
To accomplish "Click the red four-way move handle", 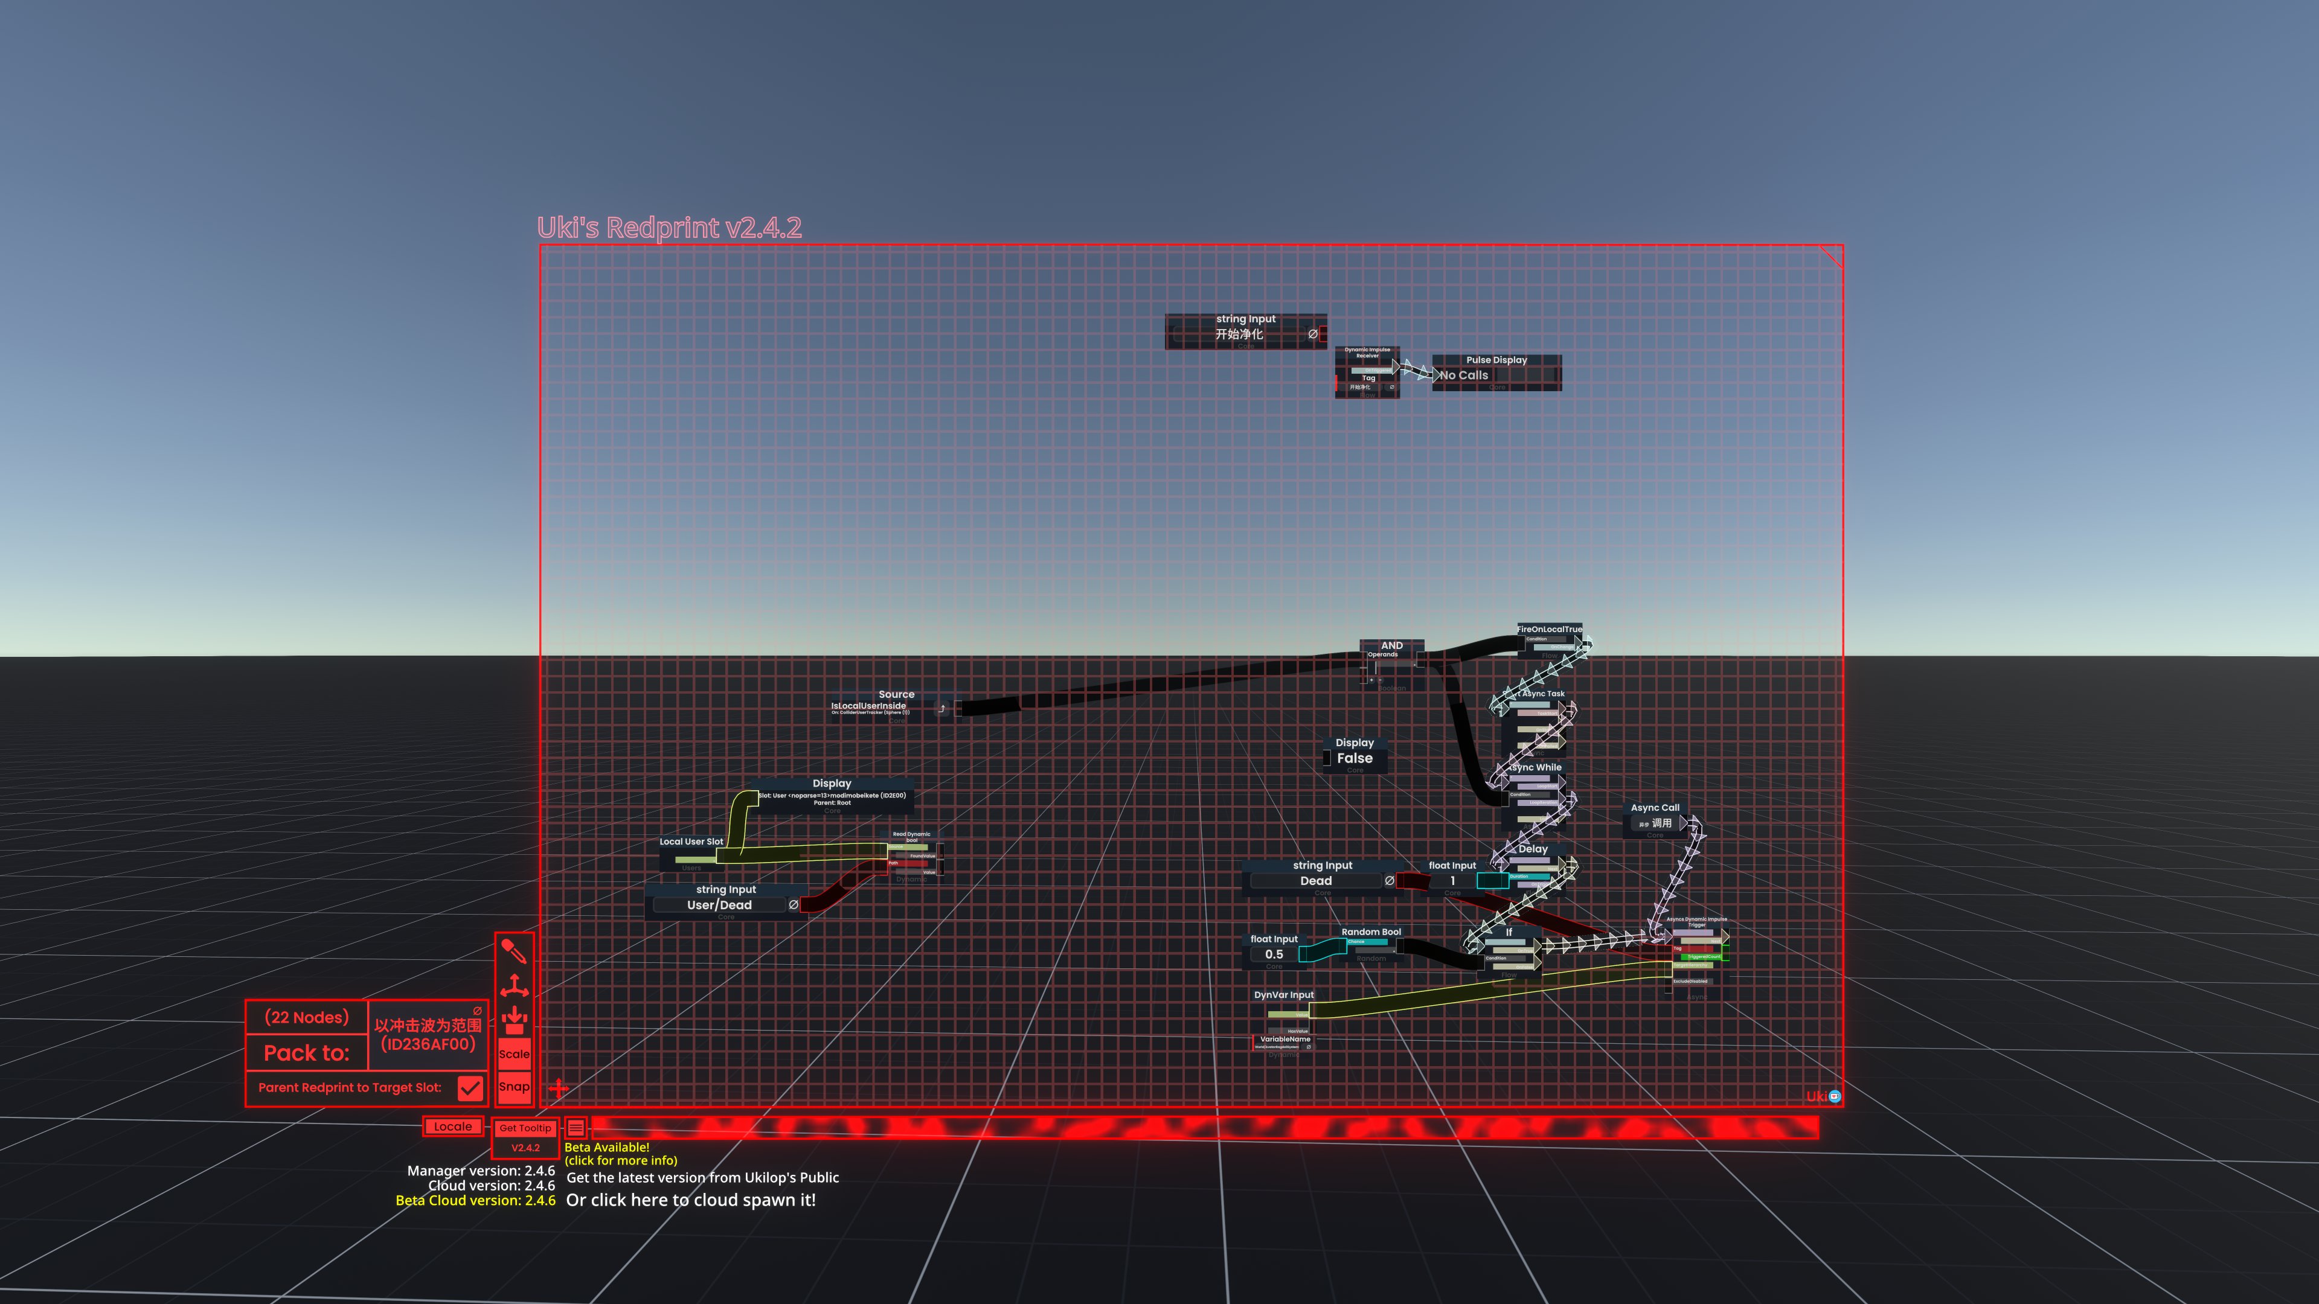I will click(559, 1088).
